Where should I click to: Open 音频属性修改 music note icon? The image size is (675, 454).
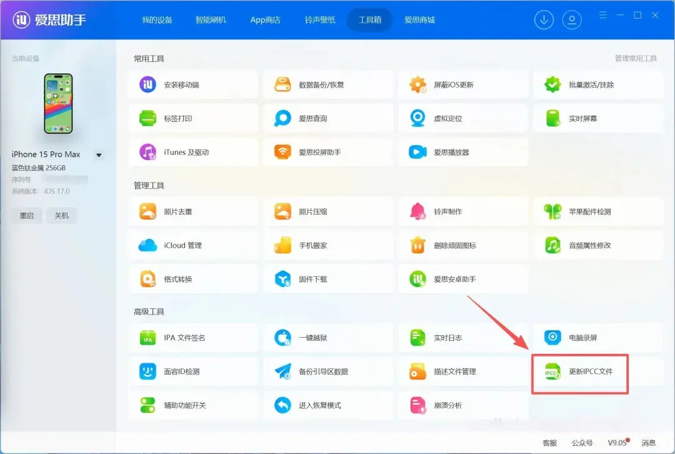click(x=552, y=246)
